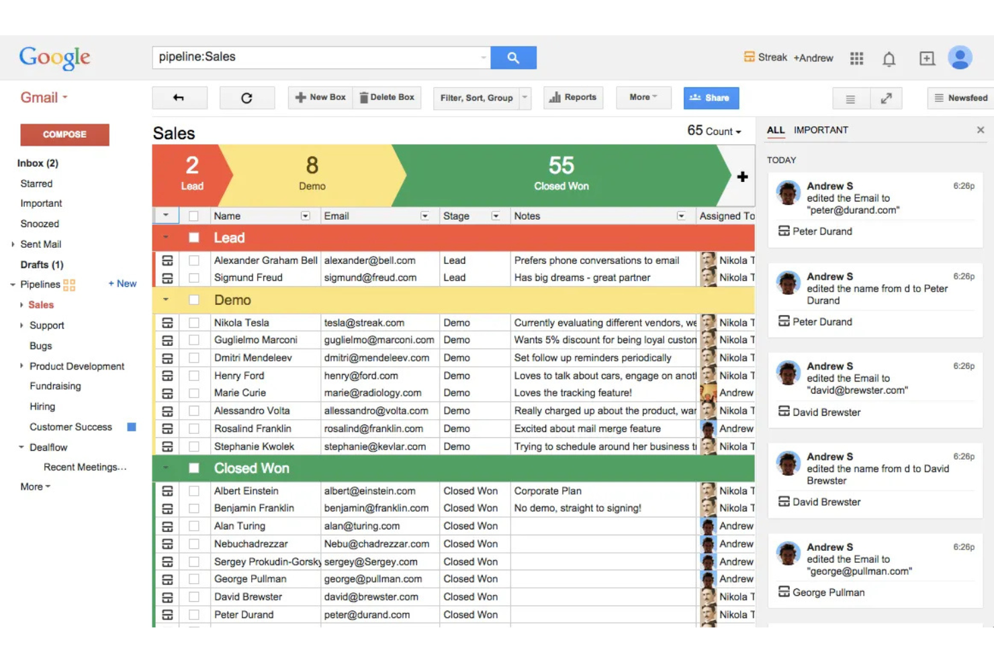
Task: Open the Starred folder
Action: coord(36,184)
